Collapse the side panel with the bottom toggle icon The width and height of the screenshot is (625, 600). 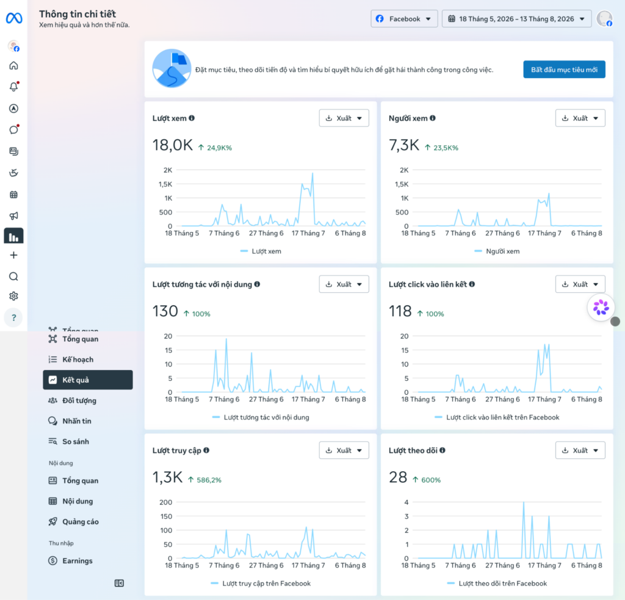point(119,583)
